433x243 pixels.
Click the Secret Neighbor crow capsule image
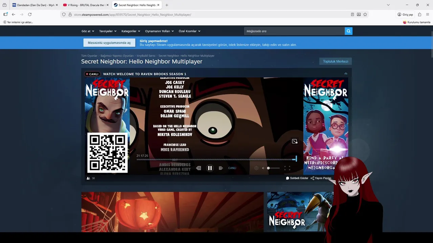coord(300,212)
